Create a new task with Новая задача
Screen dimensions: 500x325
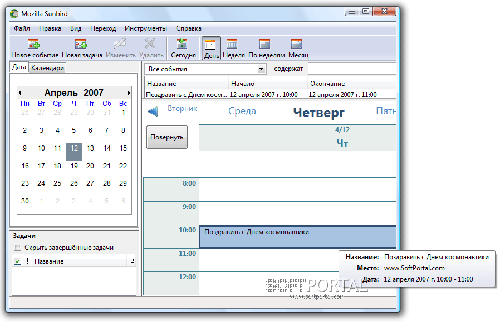pos(82,48)
